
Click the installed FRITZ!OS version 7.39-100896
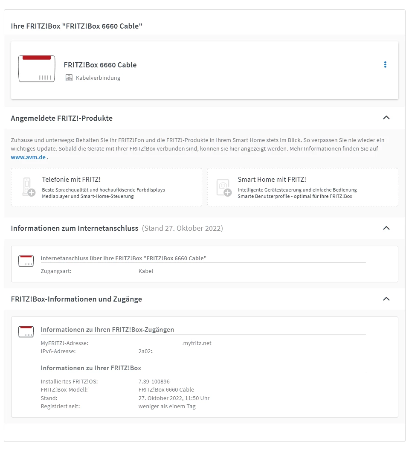tap(154, 381)
